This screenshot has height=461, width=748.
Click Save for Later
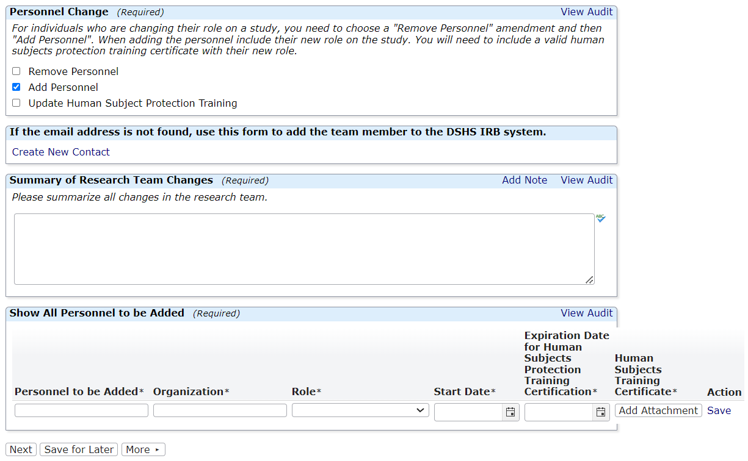[78, 449]
